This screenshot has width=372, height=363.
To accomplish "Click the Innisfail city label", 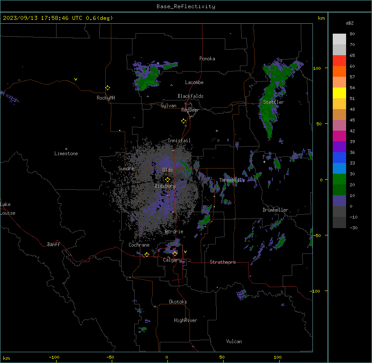I will coord(179,141).
